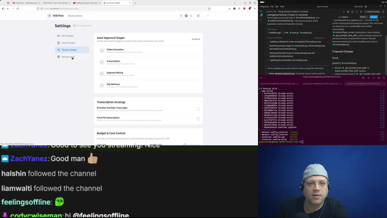Open terminal new tab icon
Screen dimensions: 387x218
coord(261,78)
